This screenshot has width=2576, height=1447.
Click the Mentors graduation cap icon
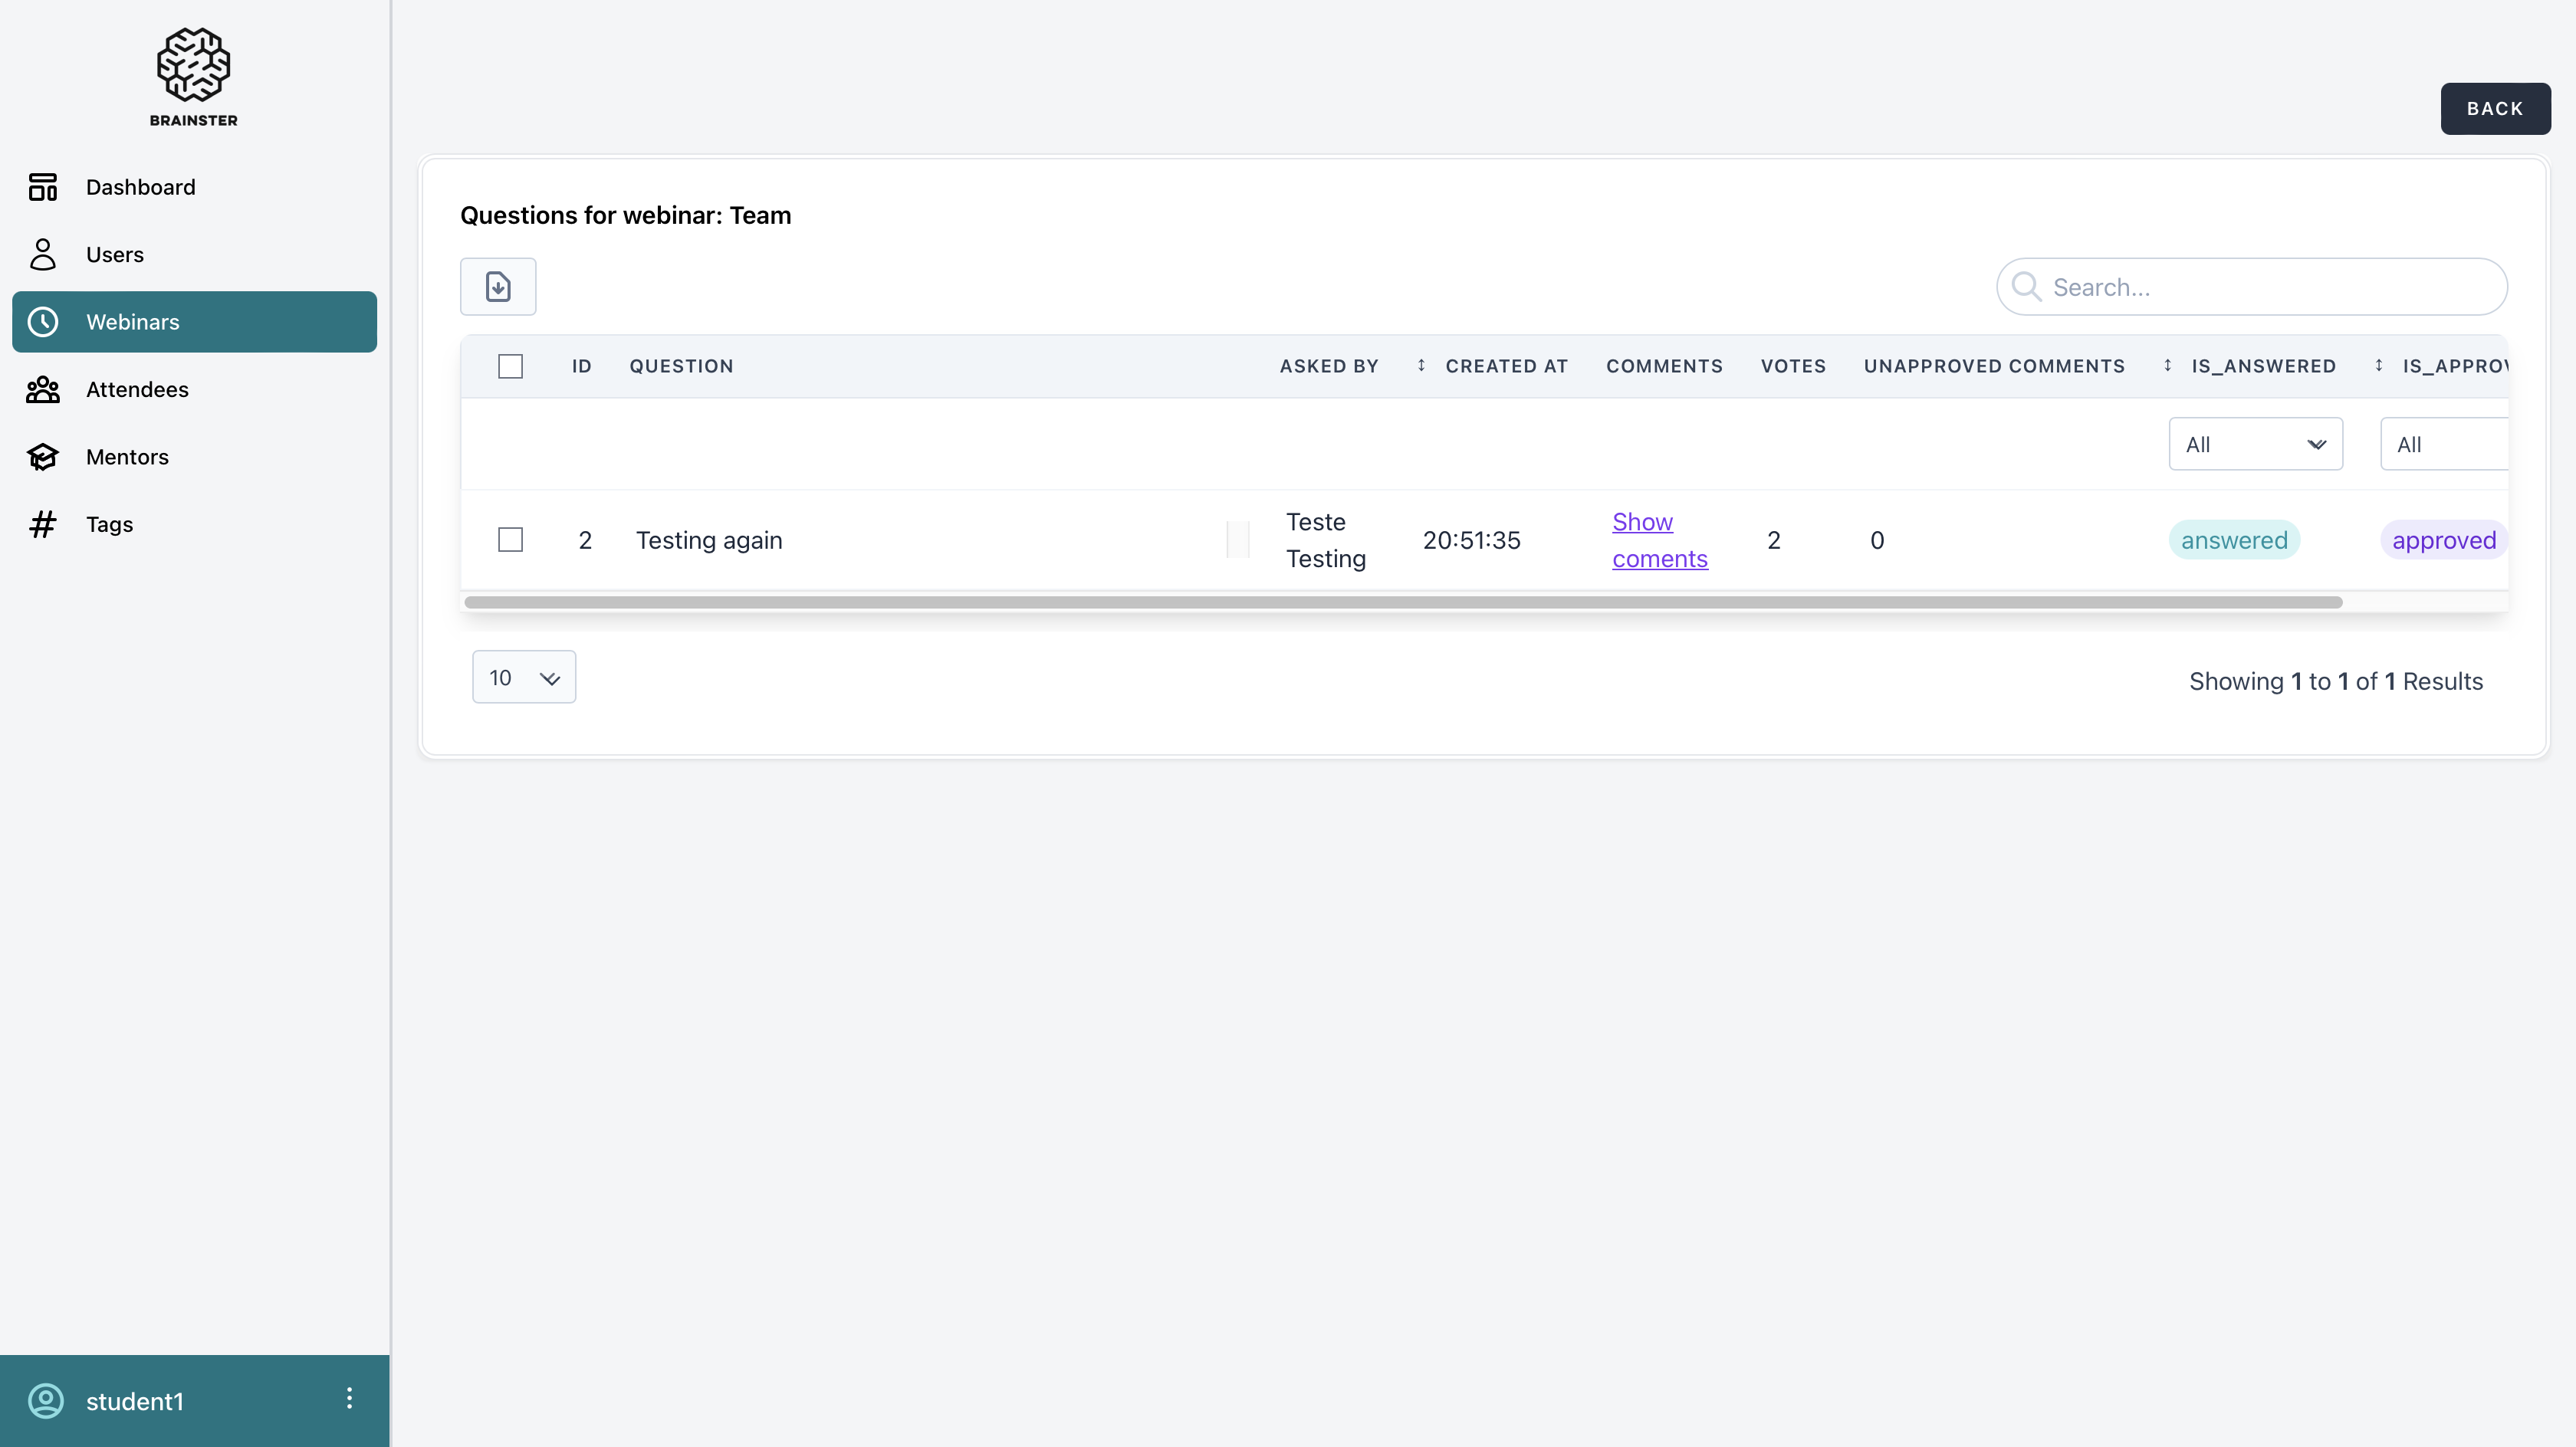(43, 457)
